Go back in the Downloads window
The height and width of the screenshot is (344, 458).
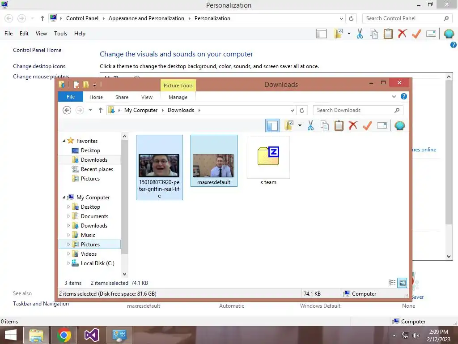pyautogui.click(x=67, y=110)
